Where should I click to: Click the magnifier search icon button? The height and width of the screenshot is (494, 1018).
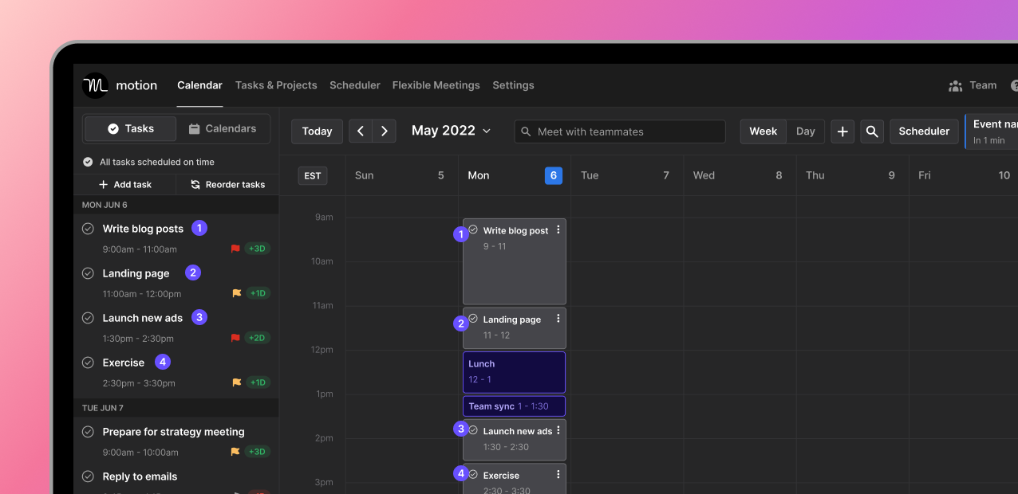click(x=872, y=131)
